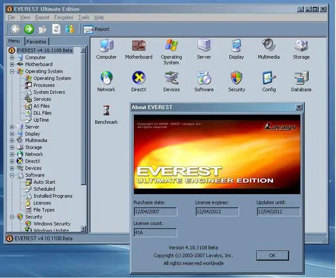Screen dimensions: 336x278
Task: Expand the Motherboard tree node
Action: 12,64
